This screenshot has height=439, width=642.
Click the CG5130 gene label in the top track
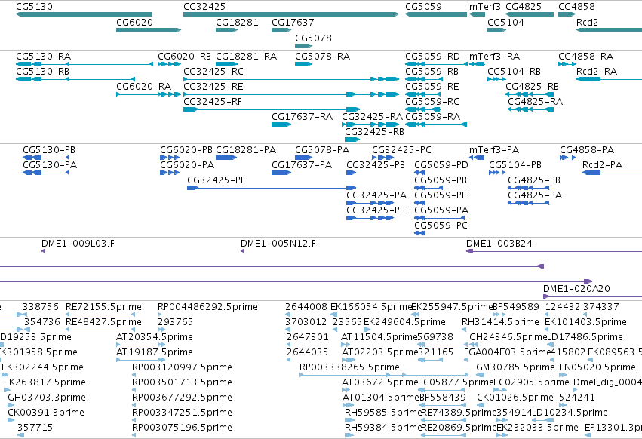(35, 7)
